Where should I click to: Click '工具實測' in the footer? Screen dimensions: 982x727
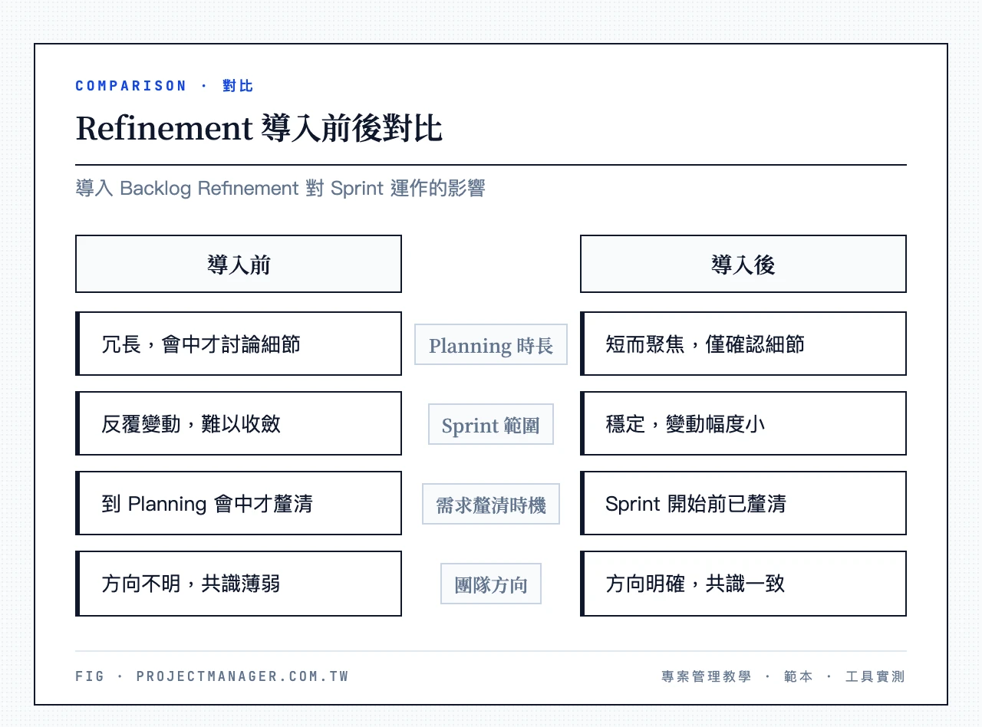(x=875, y=676)
